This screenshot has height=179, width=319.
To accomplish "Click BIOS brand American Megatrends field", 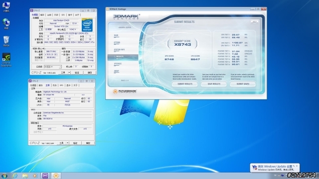I will click(x=67, y=113).
